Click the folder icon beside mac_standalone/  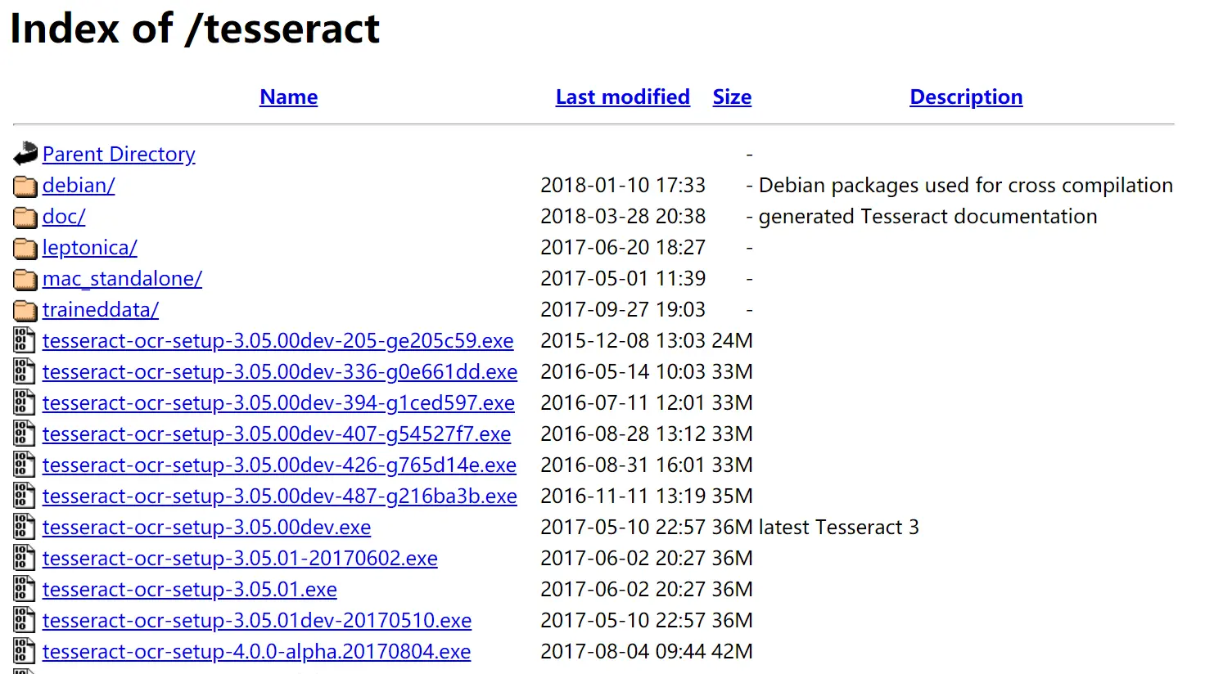pyautogui.click(x=25, y=280)
